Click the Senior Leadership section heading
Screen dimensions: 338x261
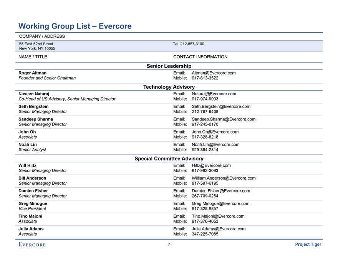[169, 66]
